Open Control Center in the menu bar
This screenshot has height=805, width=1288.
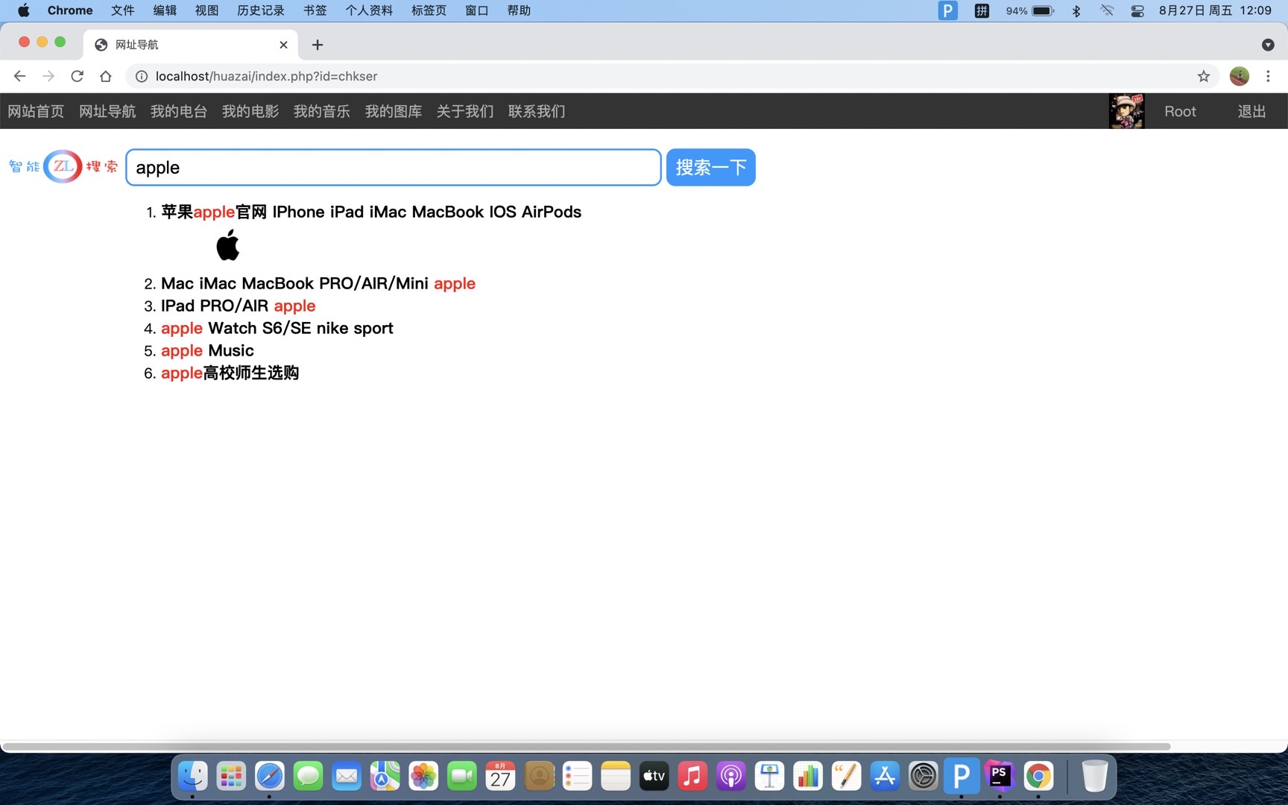[x=1137, y=10]
